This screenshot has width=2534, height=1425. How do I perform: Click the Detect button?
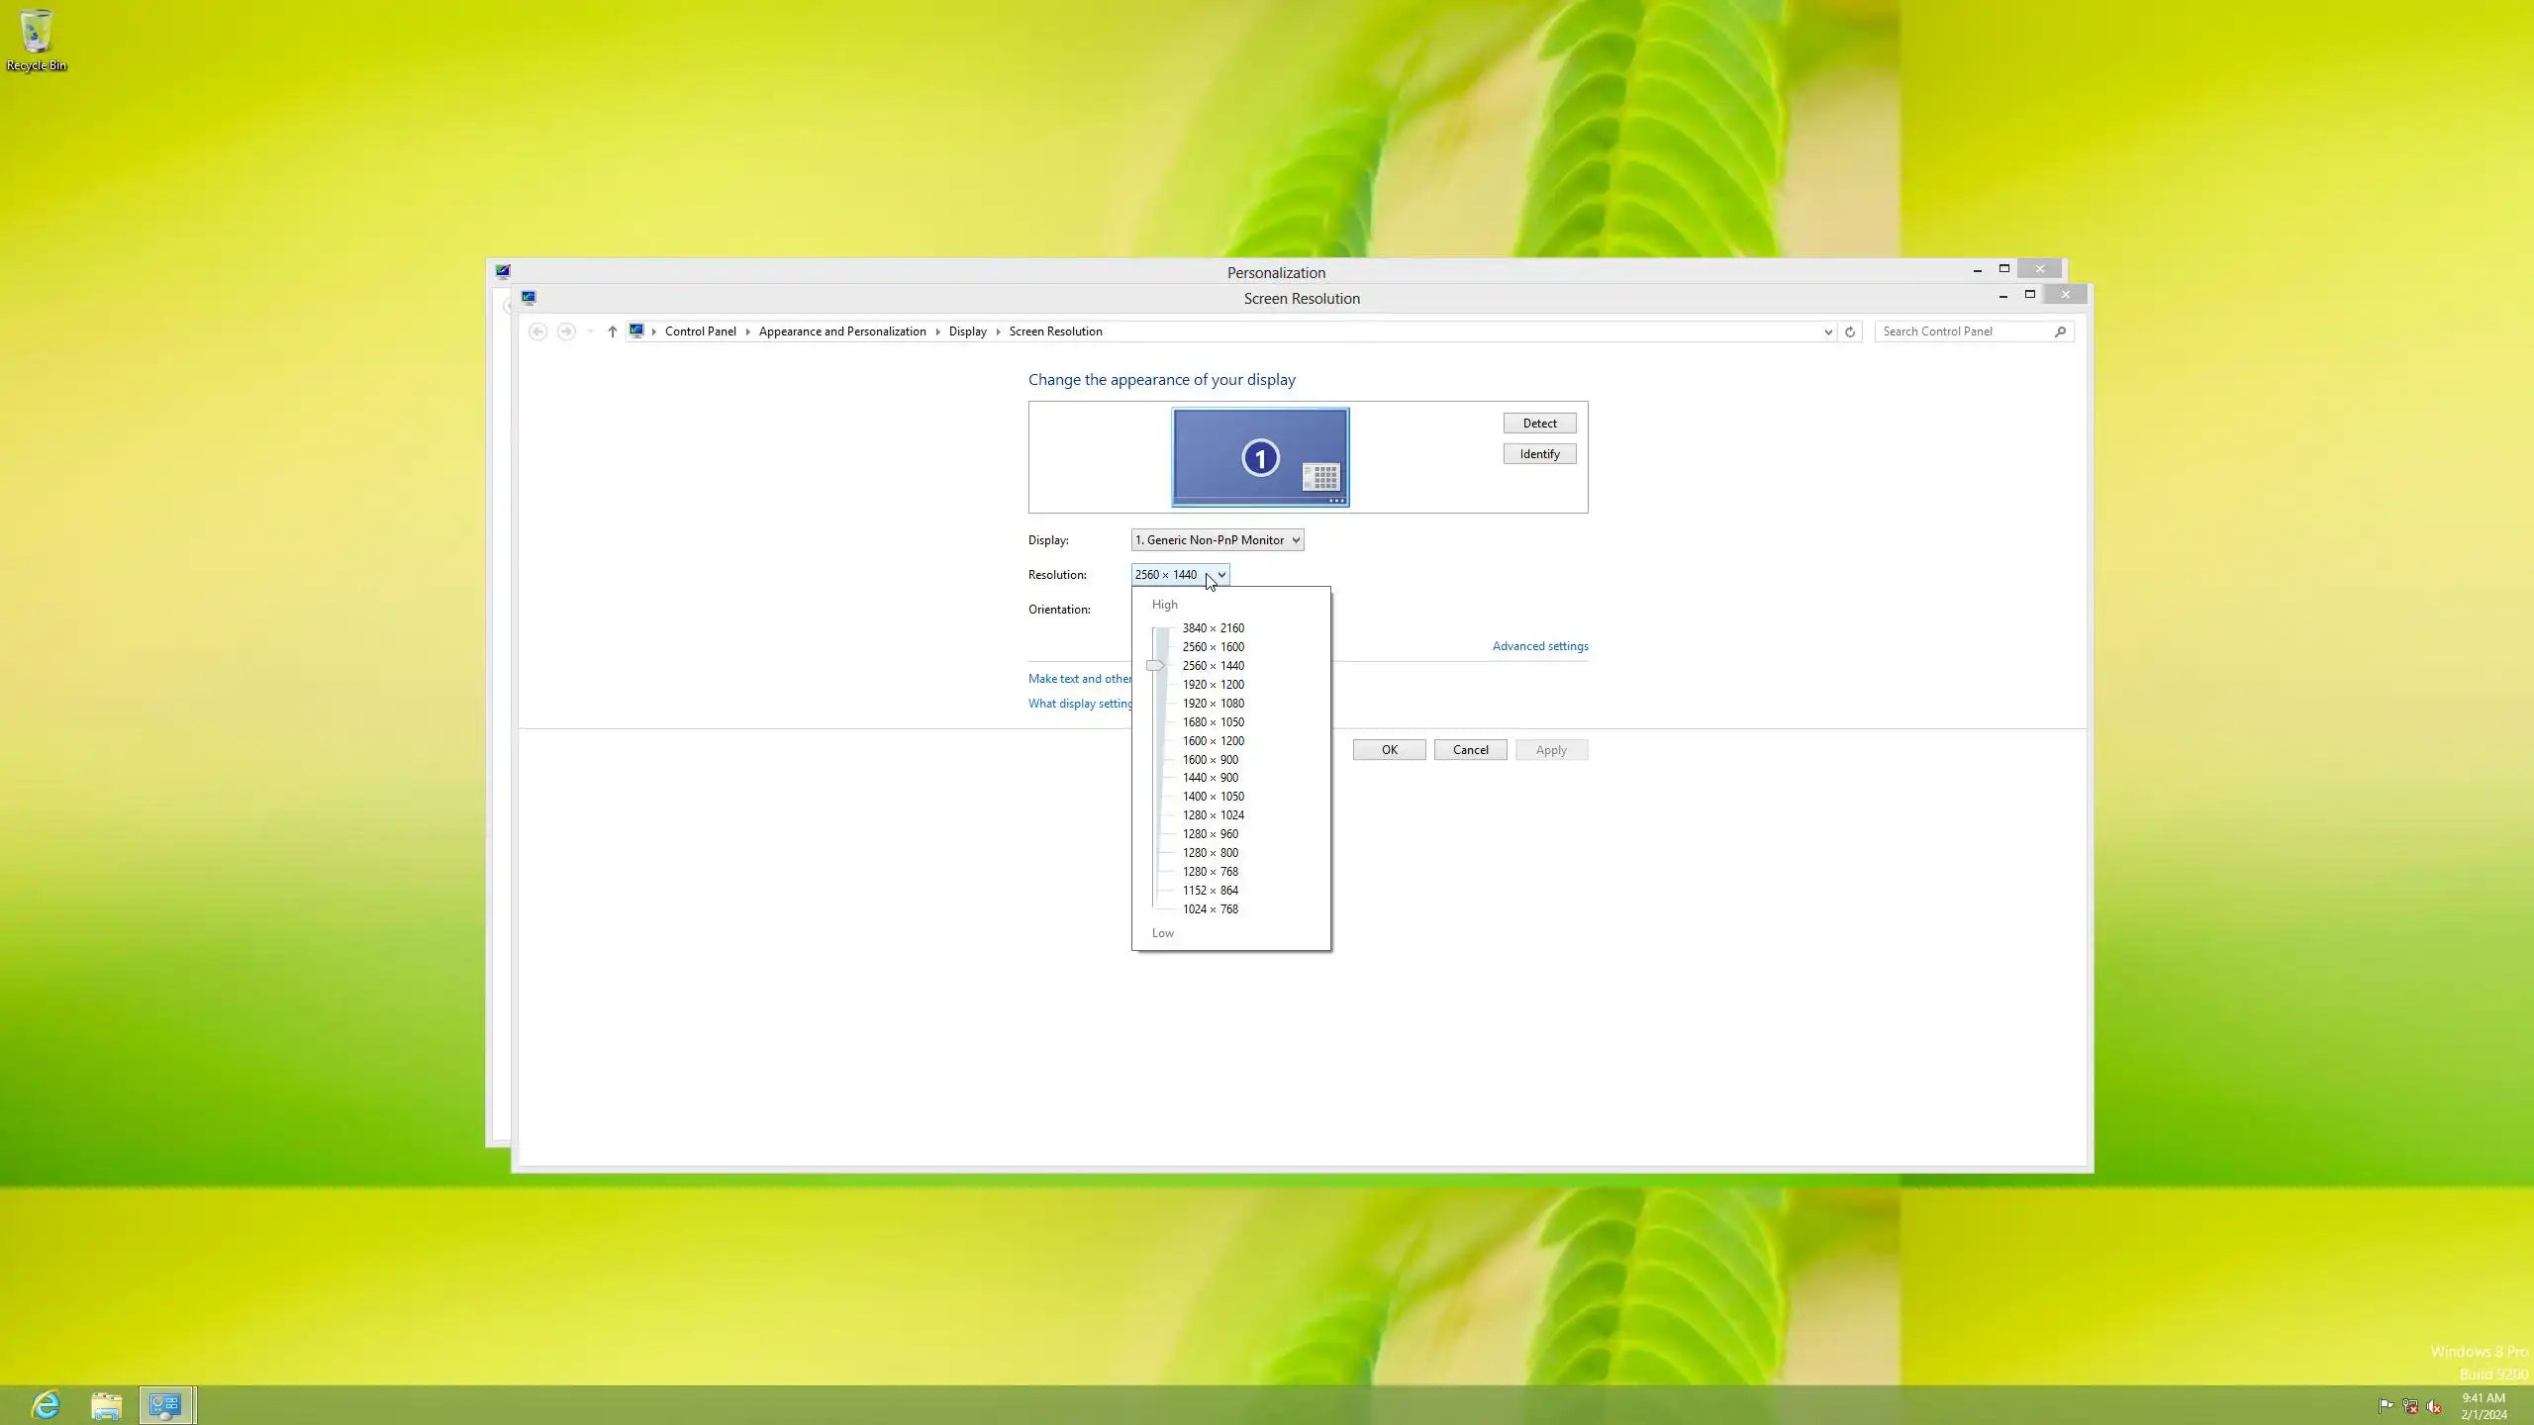(x=1539, y=424)
